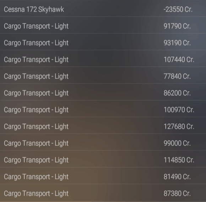206x202 pixels.
Task: Click the 91790 Cr. value
Action: pos(177,26)
